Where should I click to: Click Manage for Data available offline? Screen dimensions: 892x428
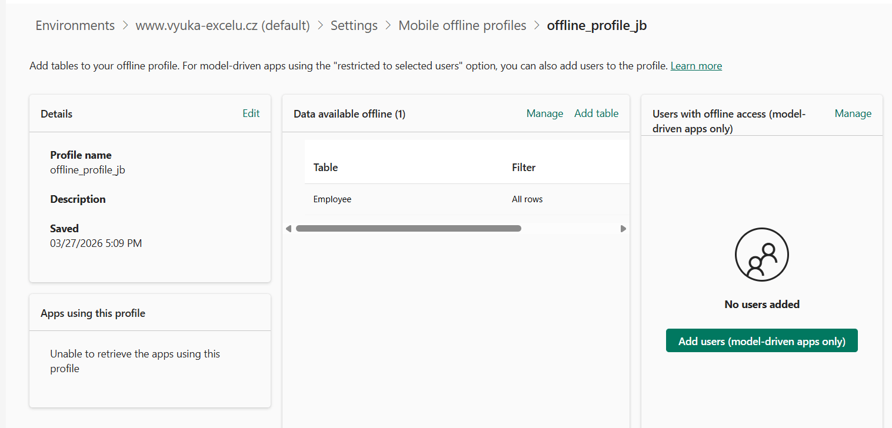544,113
